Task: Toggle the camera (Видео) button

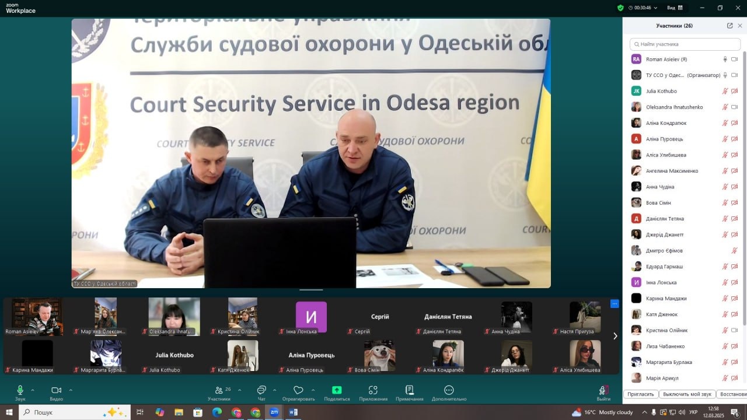Action: click(x=56, y=390)
